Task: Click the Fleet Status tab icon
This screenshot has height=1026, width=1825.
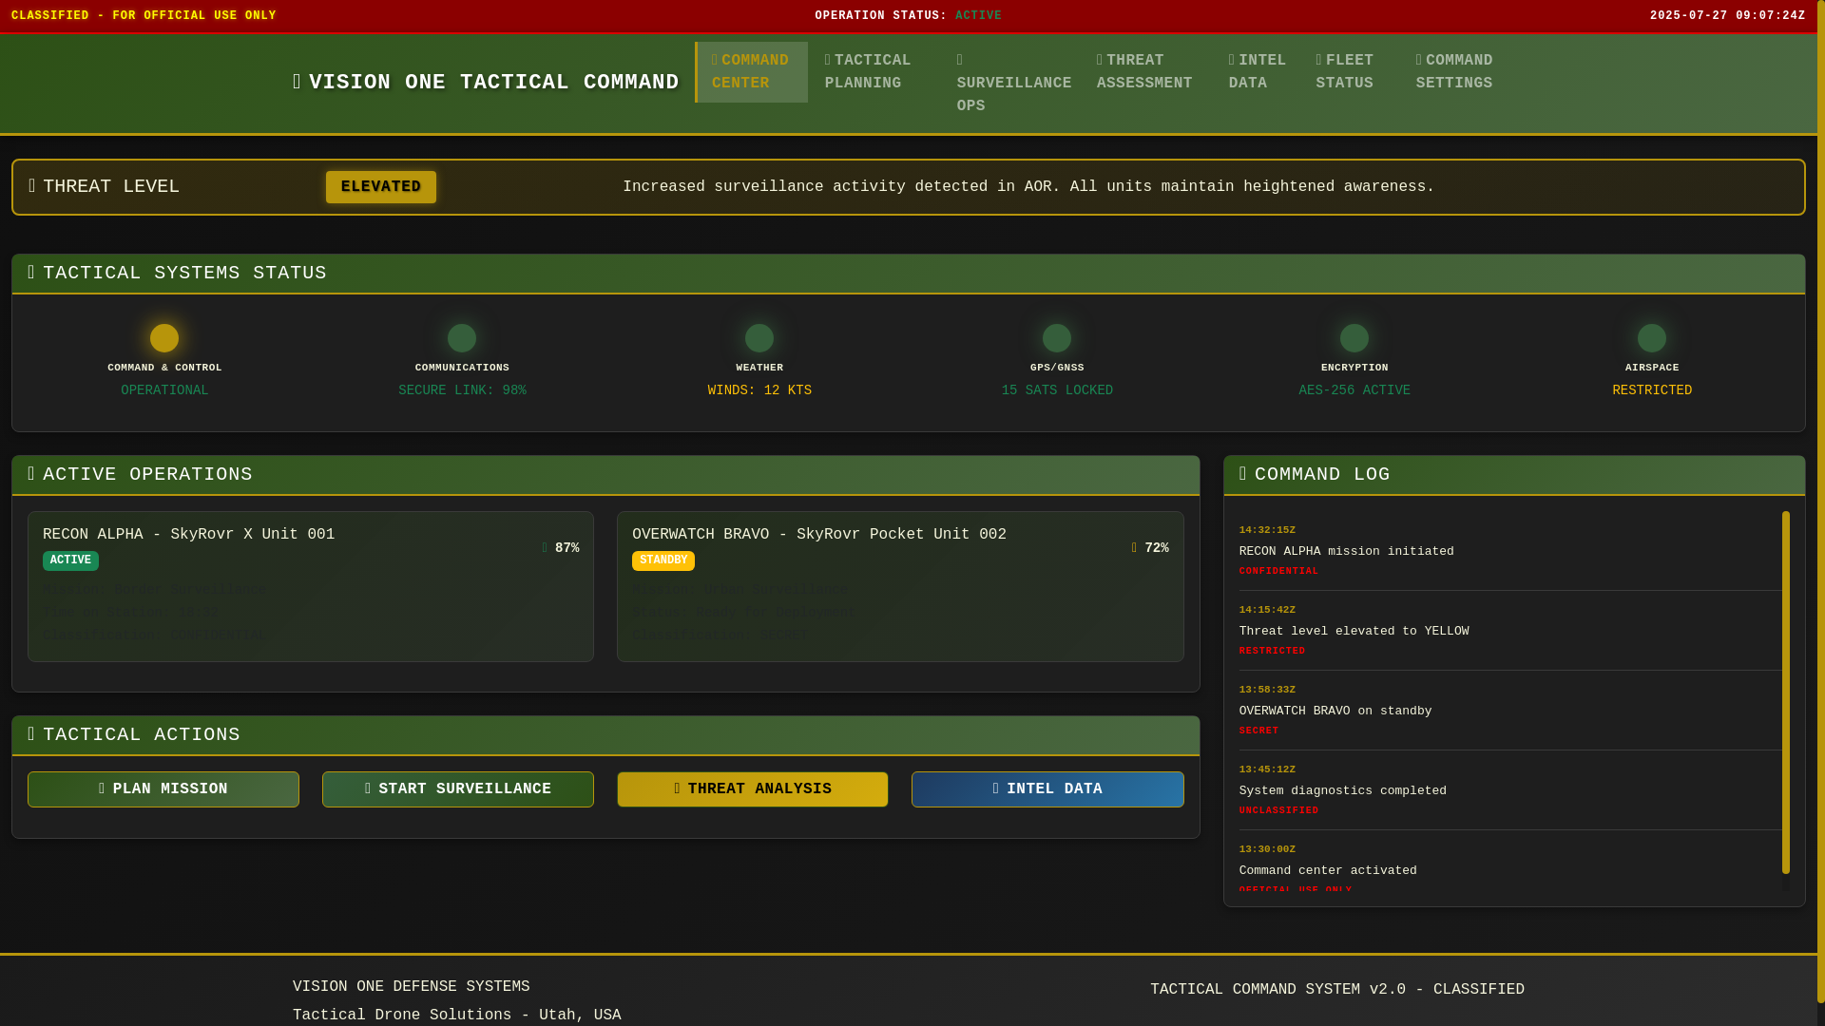Action: pos(1320,61)
